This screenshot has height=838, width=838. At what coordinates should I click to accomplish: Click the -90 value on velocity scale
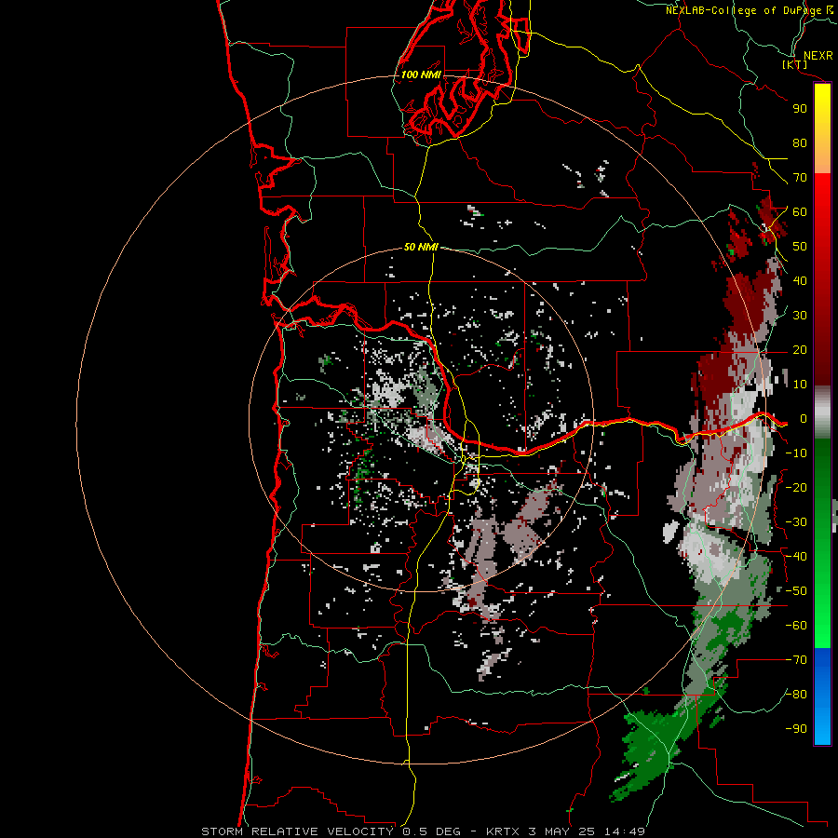coord(796,728)
